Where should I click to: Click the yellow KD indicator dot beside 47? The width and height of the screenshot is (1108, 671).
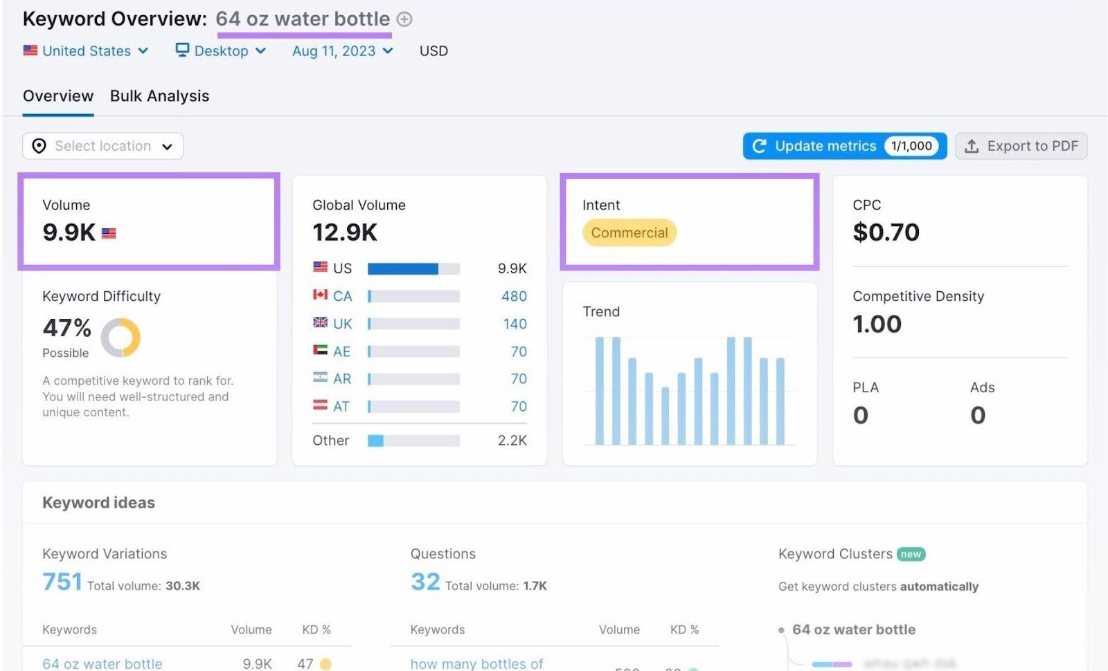pyautogui.click(x=326, y=663)
